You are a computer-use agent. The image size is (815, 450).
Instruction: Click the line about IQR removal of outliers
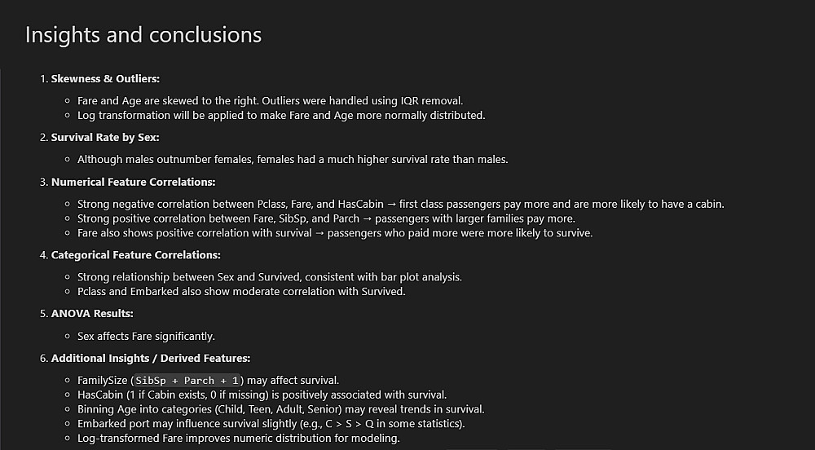click(x=270, y=100)
